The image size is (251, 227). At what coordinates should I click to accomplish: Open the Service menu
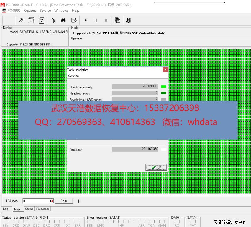pos(45,10)
